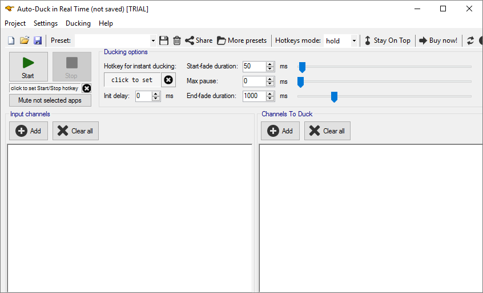The height and width of the screenshot is (293, 483).
Task: Click the Start-fade duration slider handle
Action: pos(303,67)
